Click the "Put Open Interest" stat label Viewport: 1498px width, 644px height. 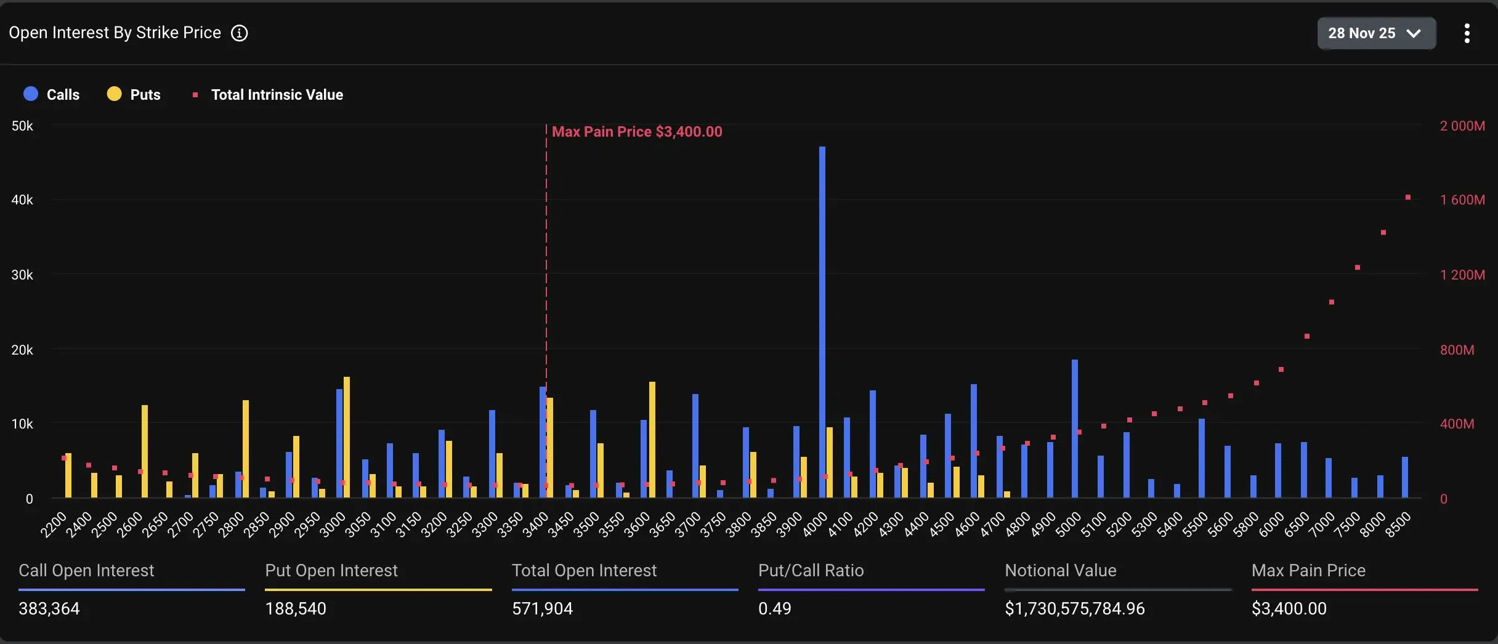point(331,571)
